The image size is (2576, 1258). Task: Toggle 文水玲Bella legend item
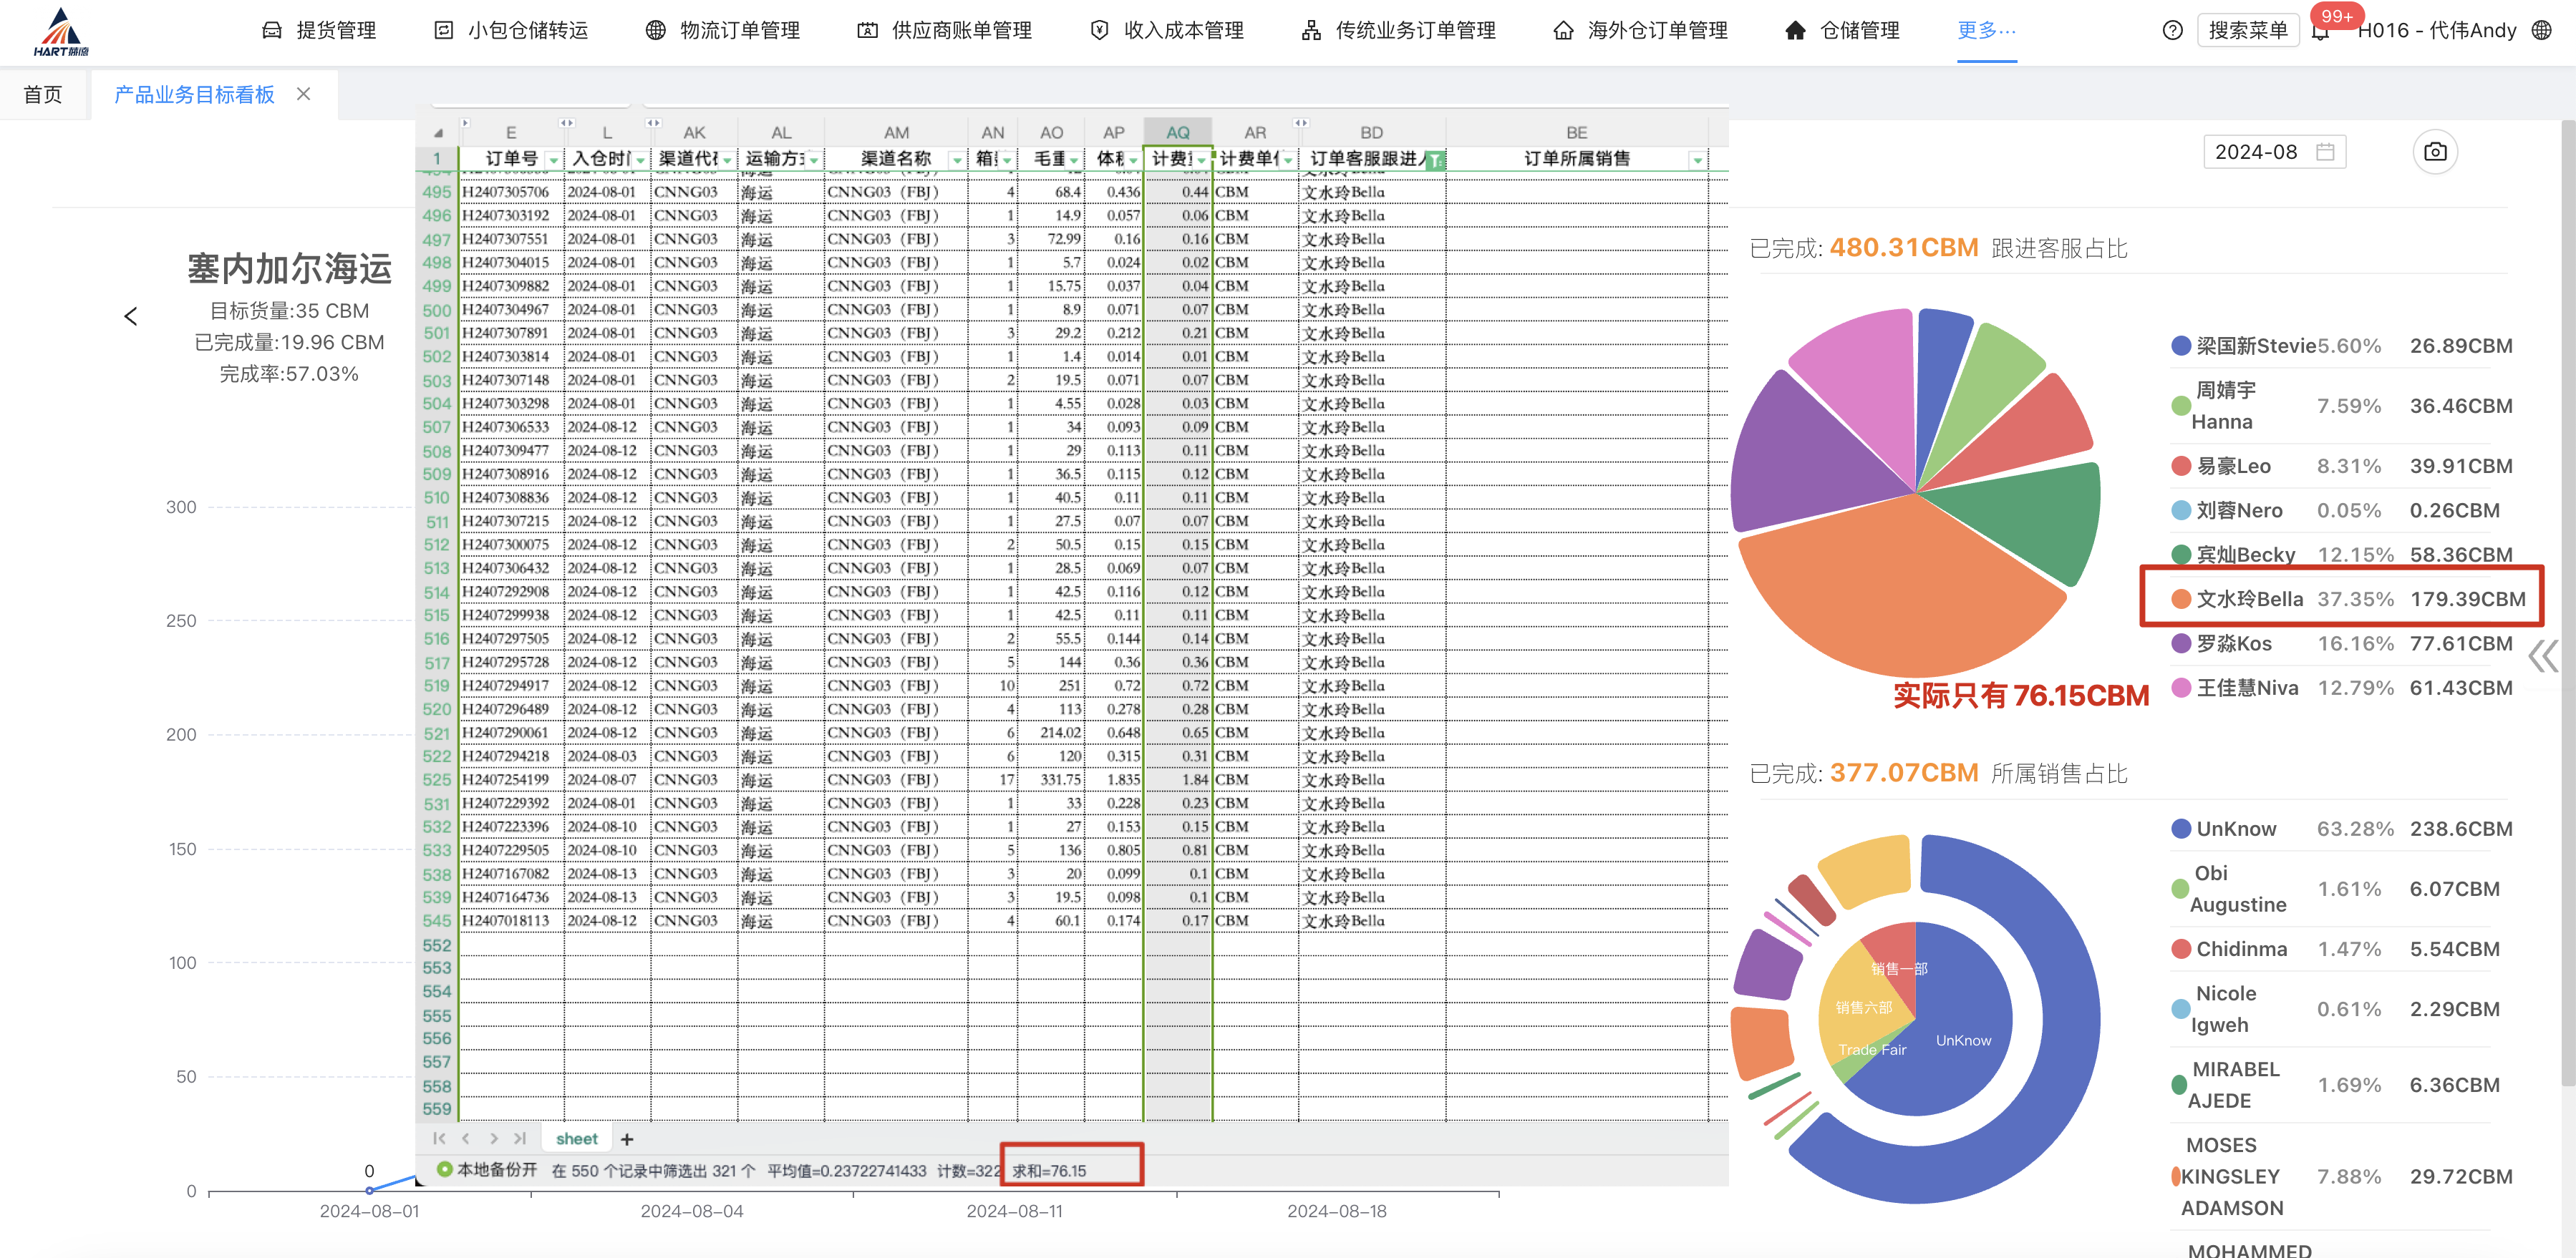(x=2249, y=598)
